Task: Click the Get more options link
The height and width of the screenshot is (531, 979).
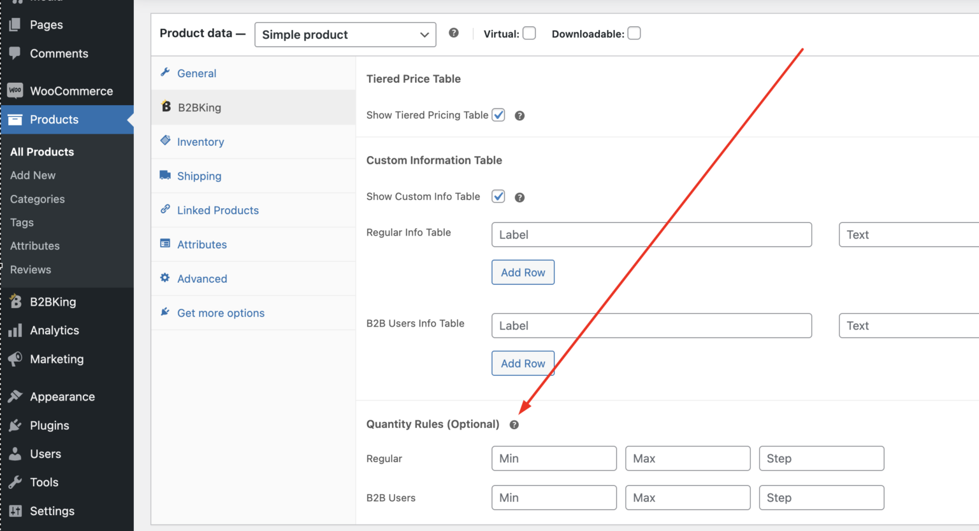Action: click(221, 313)
